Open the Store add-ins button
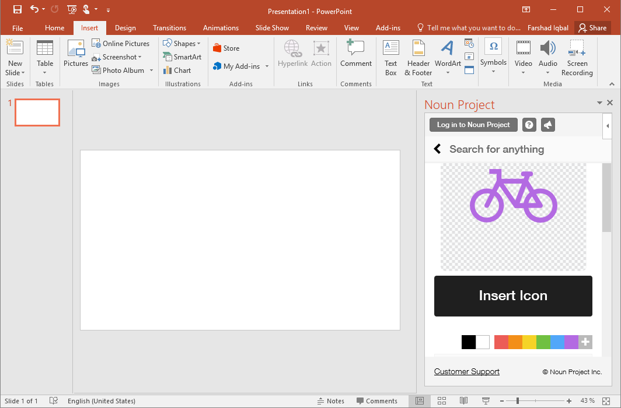This screenshot has width=621, height=408. 226,48
